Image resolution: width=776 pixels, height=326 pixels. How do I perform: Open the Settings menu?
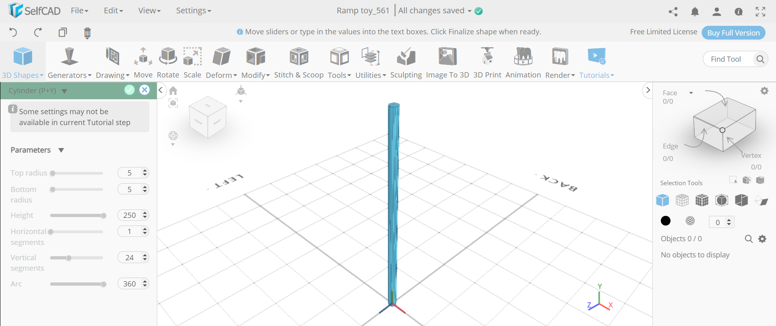coord(193,11)
